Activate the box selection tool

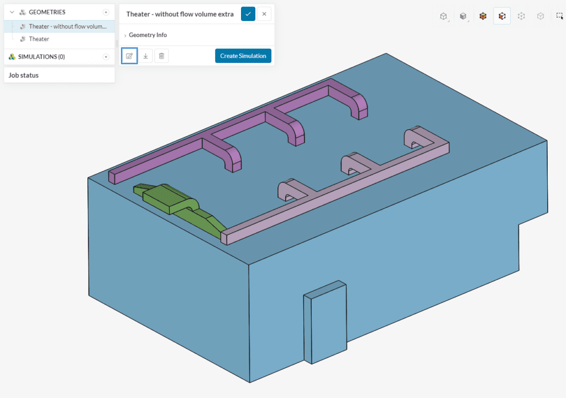[x=559, y=17]
